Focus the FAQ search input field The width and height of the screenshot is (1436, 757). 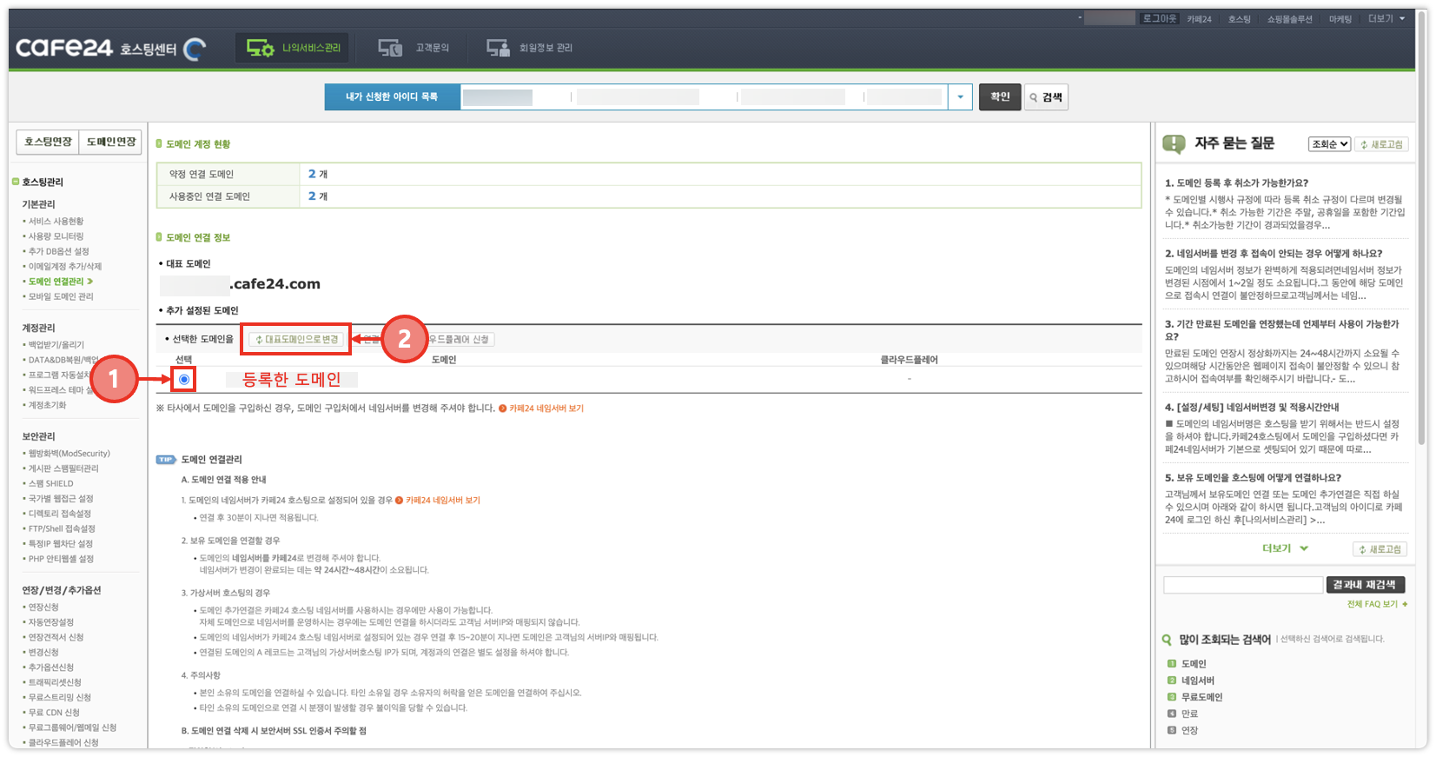(1243, 585)
